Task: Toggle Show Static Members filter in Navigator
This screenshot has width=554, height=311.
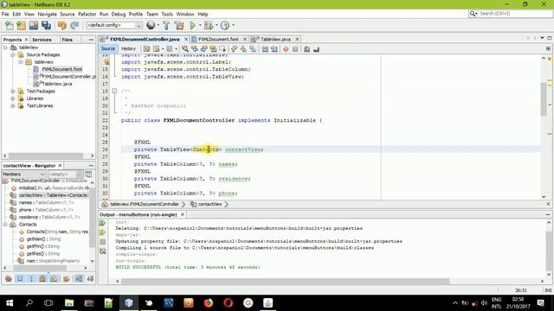Action: (x=31, y=279)
